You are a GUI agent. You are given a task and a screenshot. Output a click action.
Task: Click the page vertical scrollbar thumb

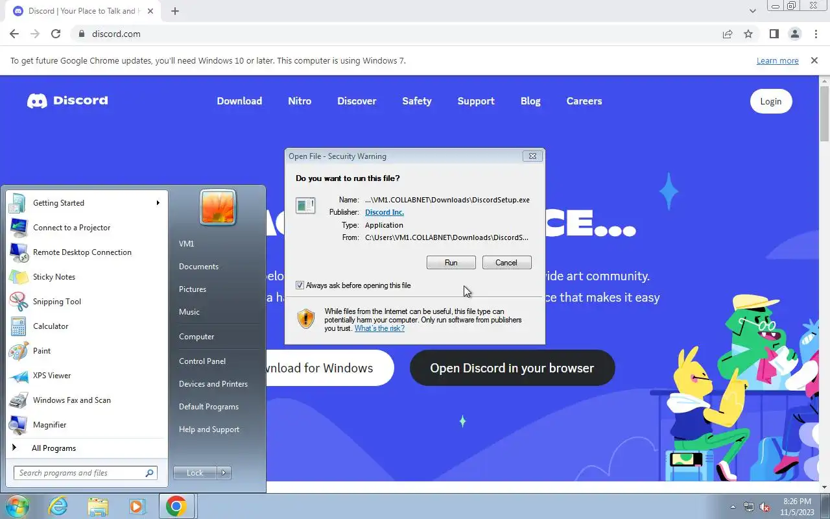824,114
